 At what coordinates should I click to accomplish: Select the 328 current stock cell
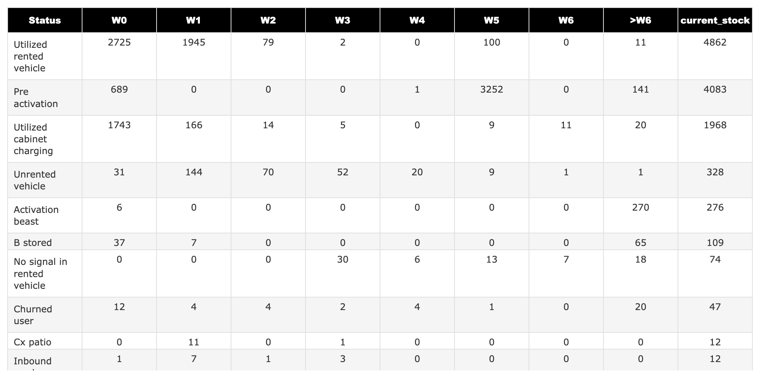point(715,172)
